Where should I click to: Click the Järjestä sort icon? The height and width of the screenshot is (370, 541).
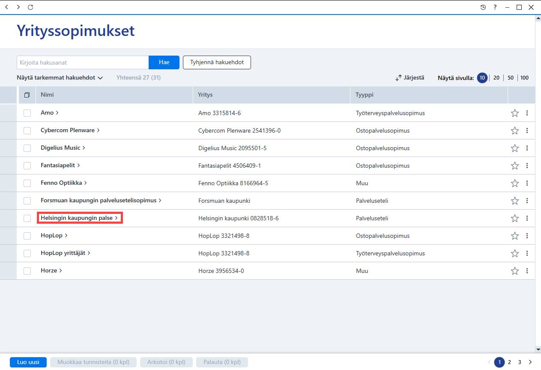[x=398, y=78]
